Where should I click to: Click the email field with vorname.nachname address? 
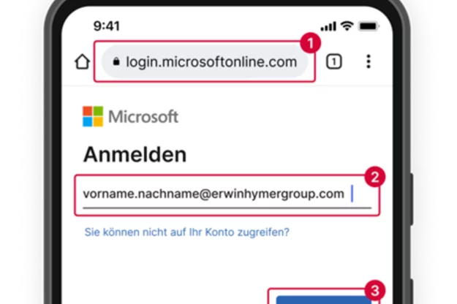(227, 195)
